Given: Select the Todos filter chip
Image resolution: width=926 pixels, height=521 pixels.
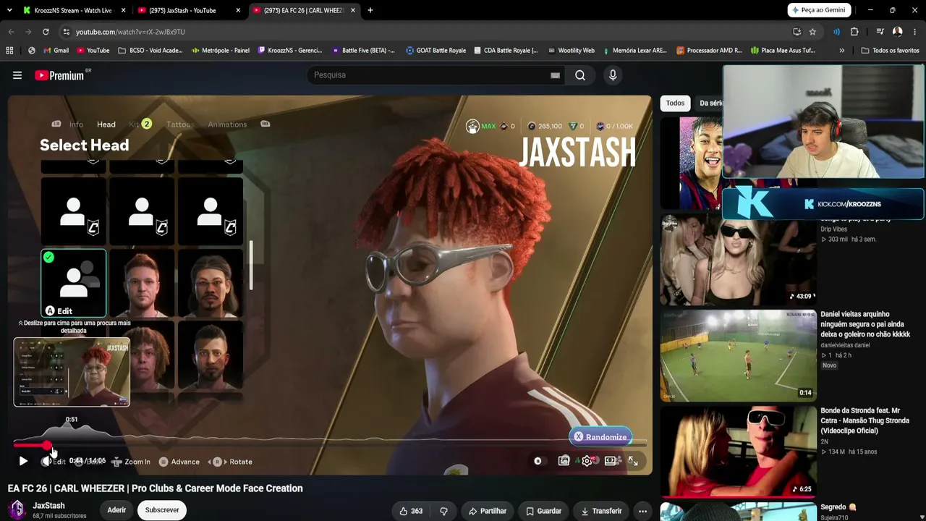Looking at the screenshot, I should pyautogui.click(x=675, y=103).
